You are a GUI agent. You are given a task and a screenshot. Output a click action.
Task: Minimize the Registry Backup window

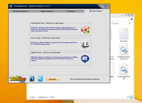105,6
